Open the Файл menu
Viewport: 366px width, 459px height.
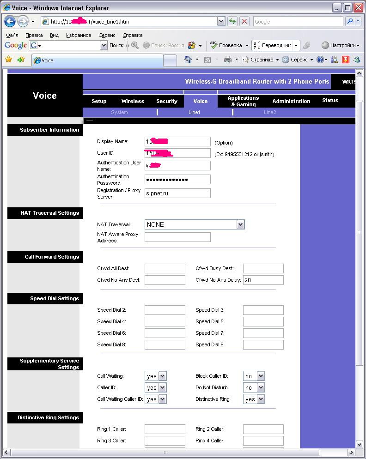(x=12, y=35)
